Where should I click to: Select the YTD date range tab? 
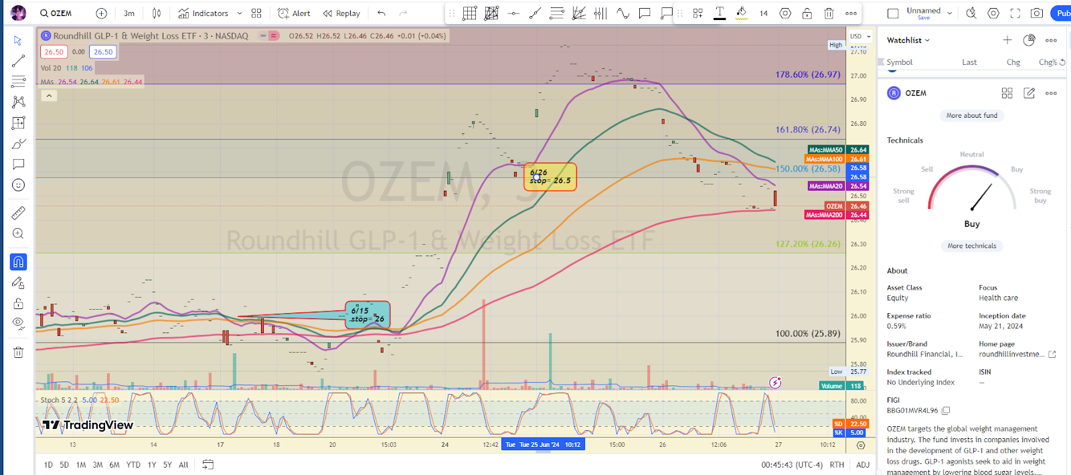coord(133,464)
